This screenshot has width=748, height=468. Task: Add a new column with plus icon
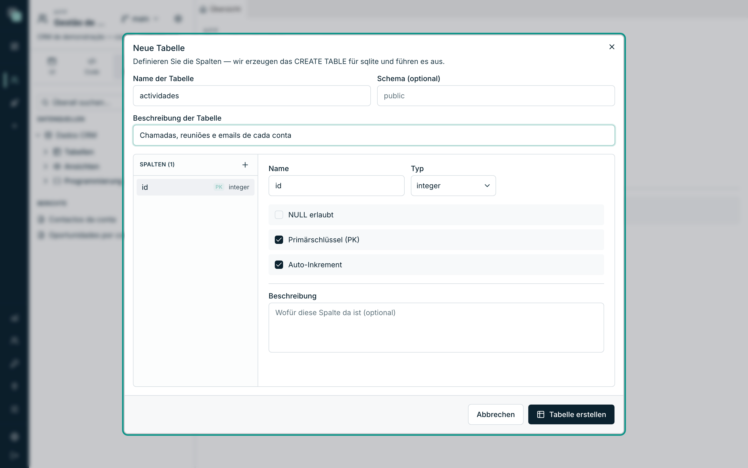click(245, 165)
